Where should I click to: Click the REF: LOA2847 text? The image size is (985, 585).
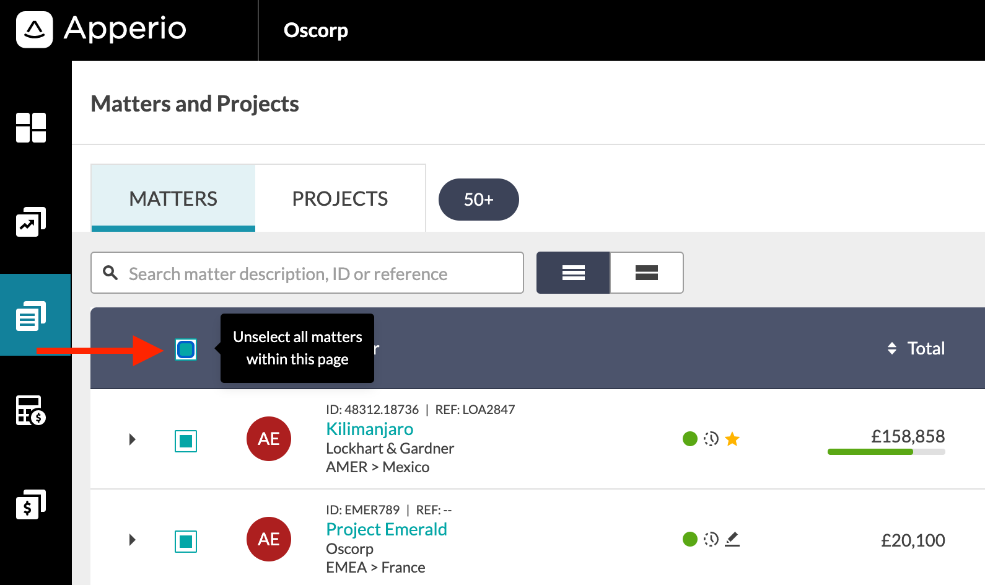tap(475, 410)
